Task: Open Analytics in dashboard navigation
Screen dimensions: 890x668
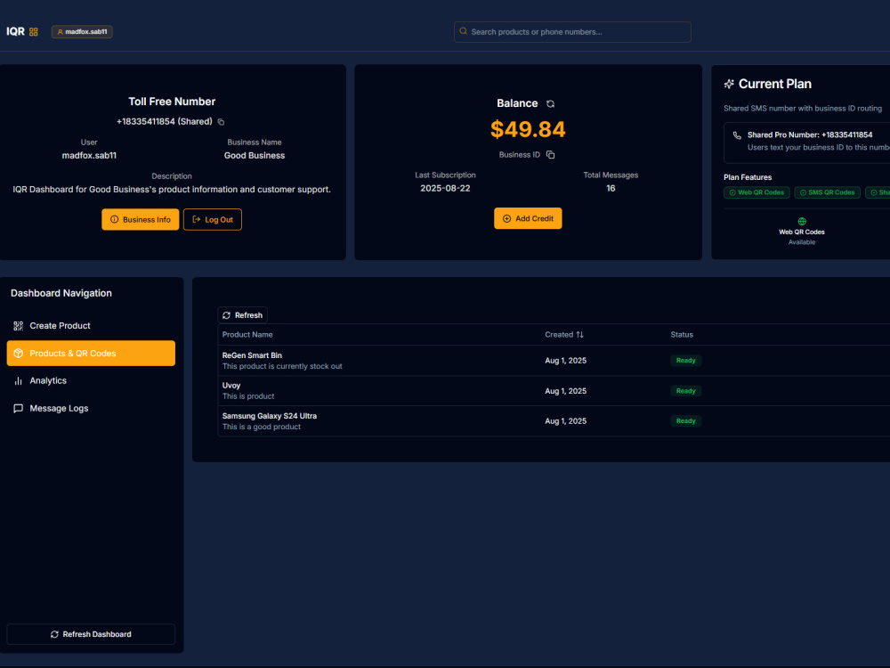Action: (91, 380)
